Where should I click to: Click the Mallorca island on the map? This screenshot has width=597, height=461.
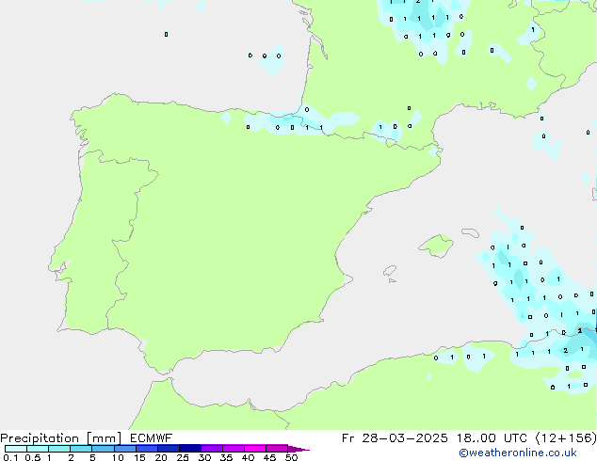pyautogui.click(x=436, y=246)
